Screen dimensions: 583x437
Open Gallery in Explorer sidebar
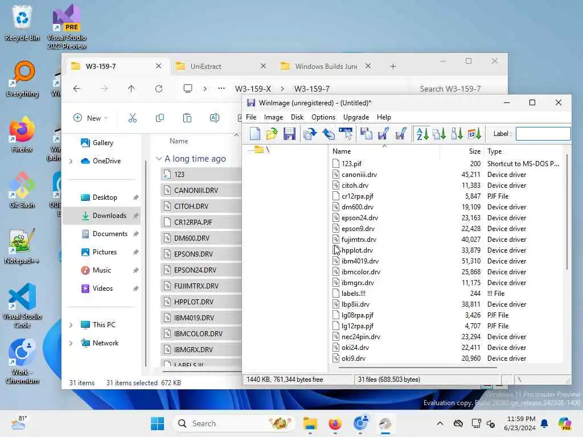(102, 143)
